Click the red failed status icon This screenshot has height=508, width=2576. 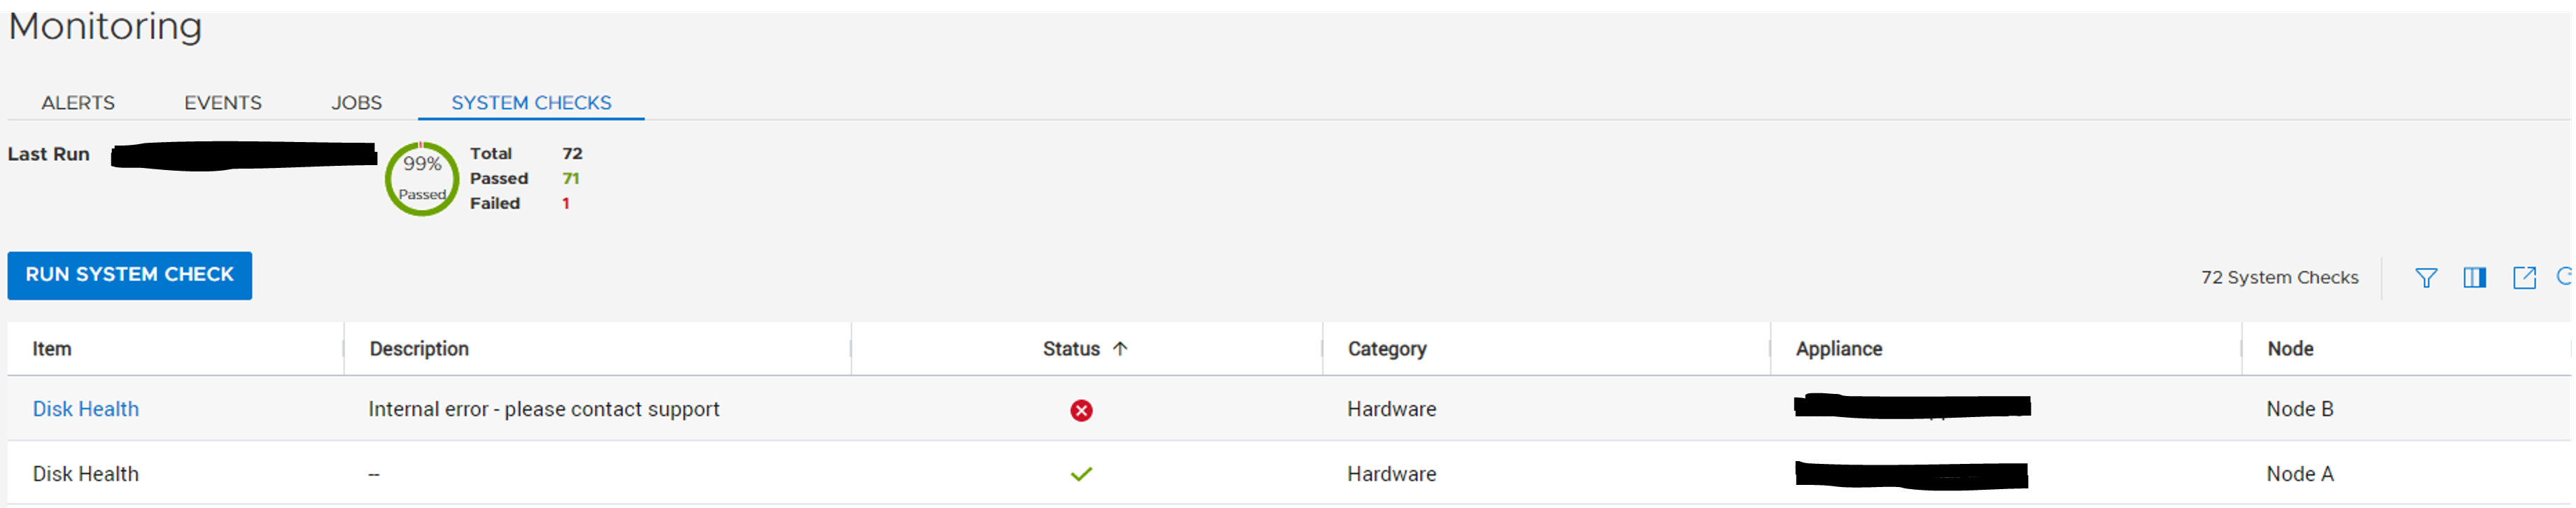click(x=1082, y=409)
